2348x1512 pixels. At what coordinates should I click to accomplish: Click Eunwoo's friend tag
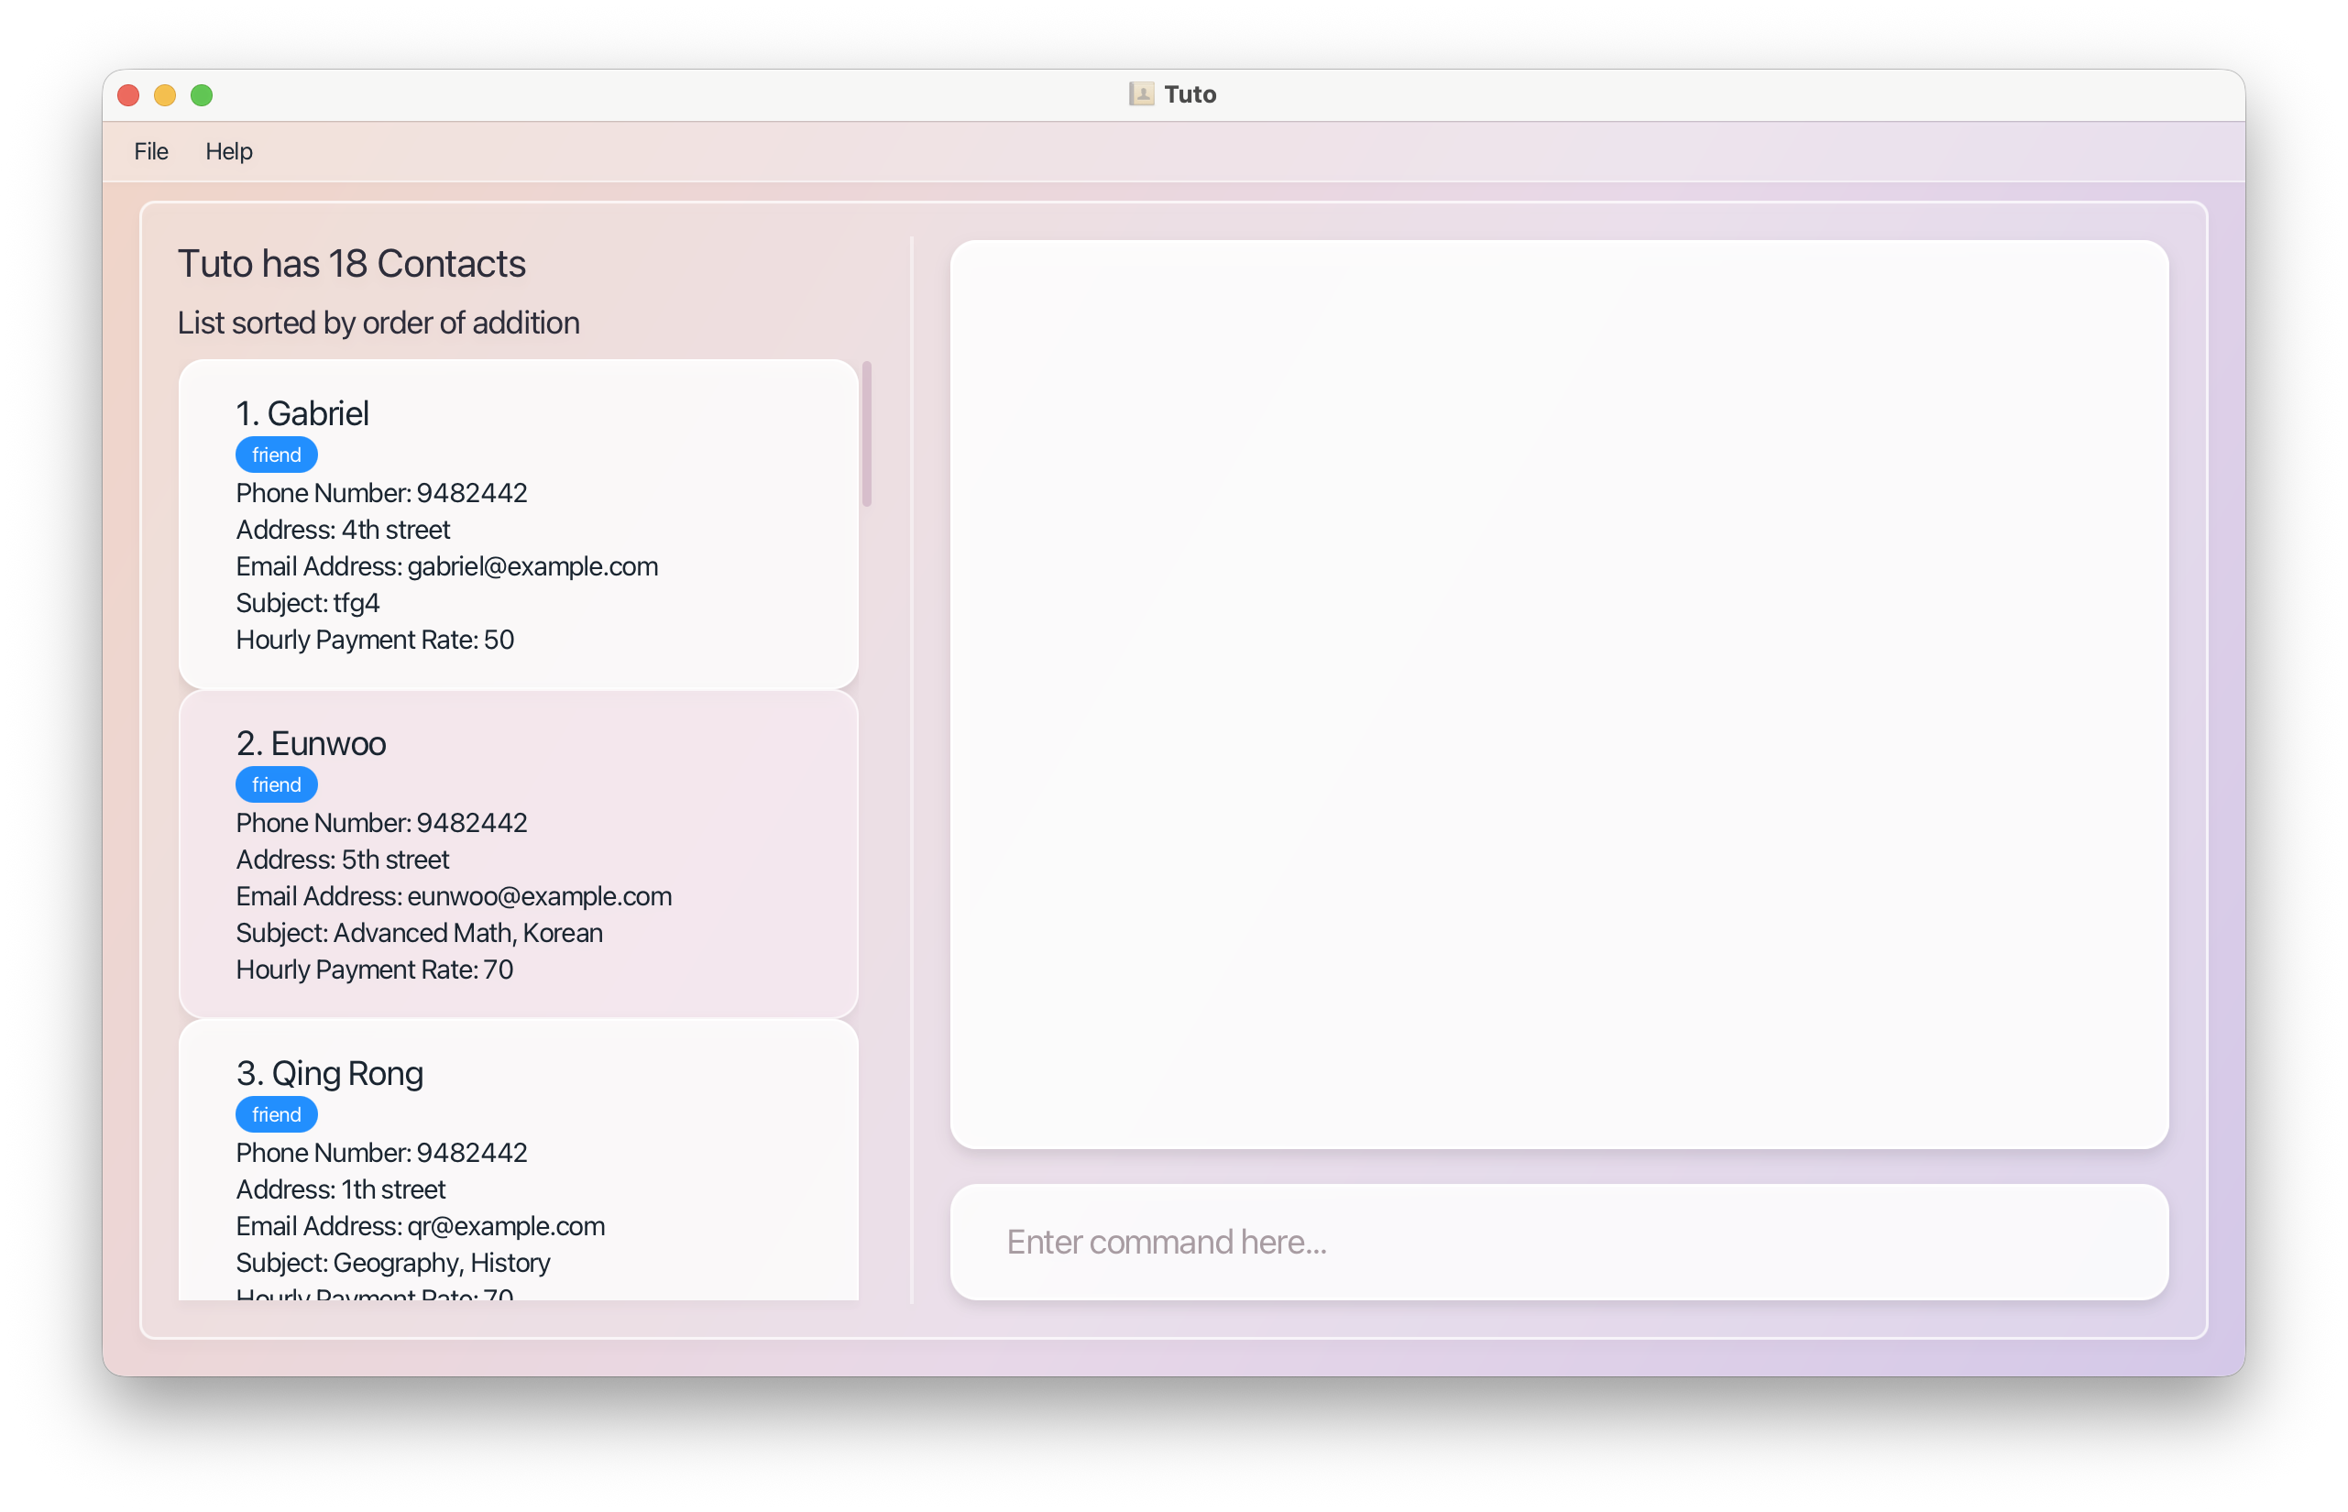click(x=276, y=784)
